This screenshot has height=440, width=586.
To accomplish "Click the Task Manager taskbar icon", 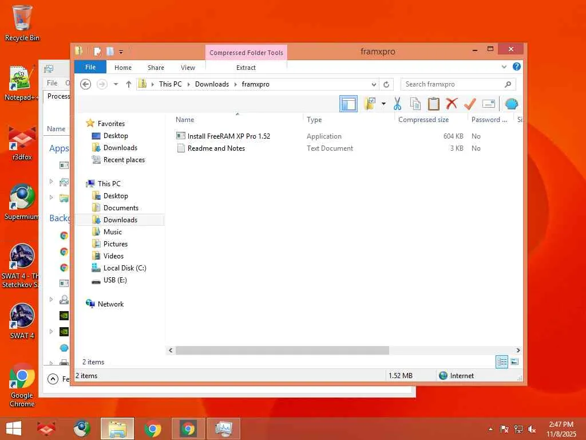I will coord(224,429).
